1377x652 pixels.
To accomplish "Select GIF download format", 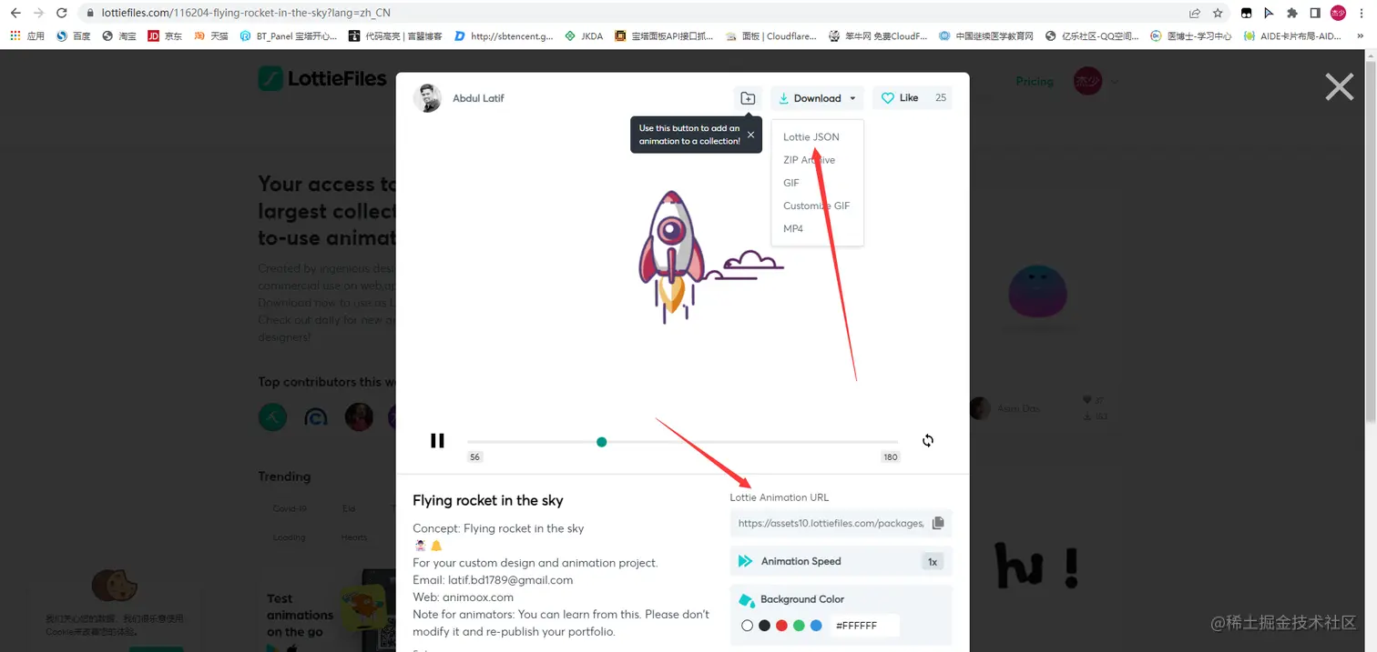I will (791, 183).
